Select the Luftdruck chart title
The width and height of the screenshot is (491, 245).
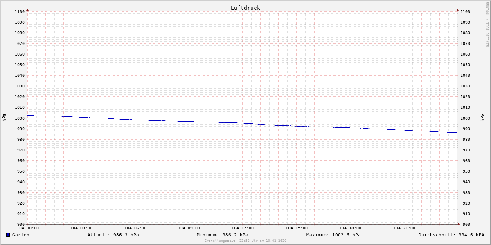coord(245,8)
